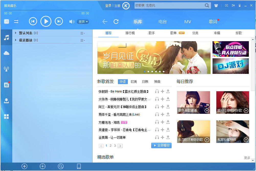Screen dimensions: 256x171
Task: Open the skin (shirt) icon
Action: (x=216, y=6)
